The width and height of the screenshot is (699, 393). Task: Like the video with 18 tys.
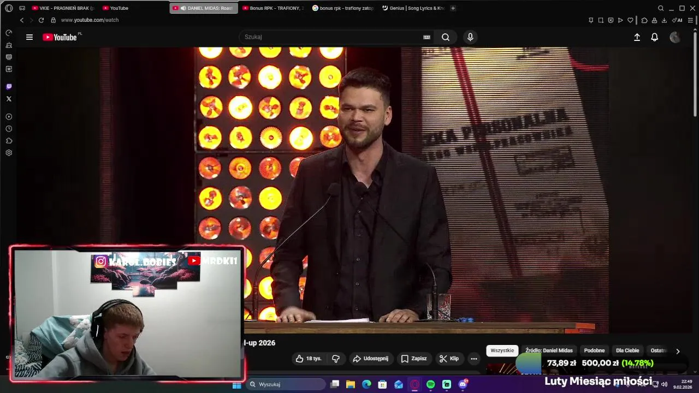click(x=309, y=359)
